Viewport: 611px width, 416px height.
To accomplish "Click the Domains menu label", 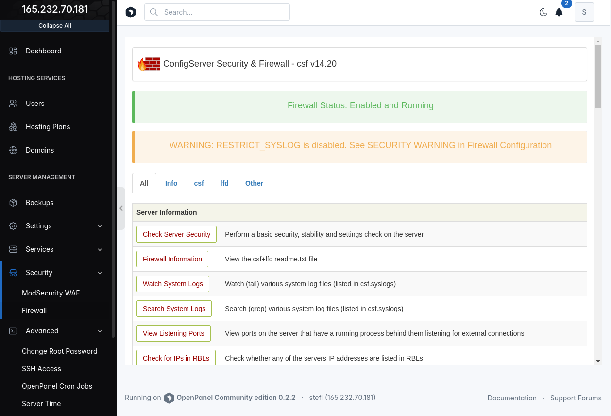I will [40, 150].
